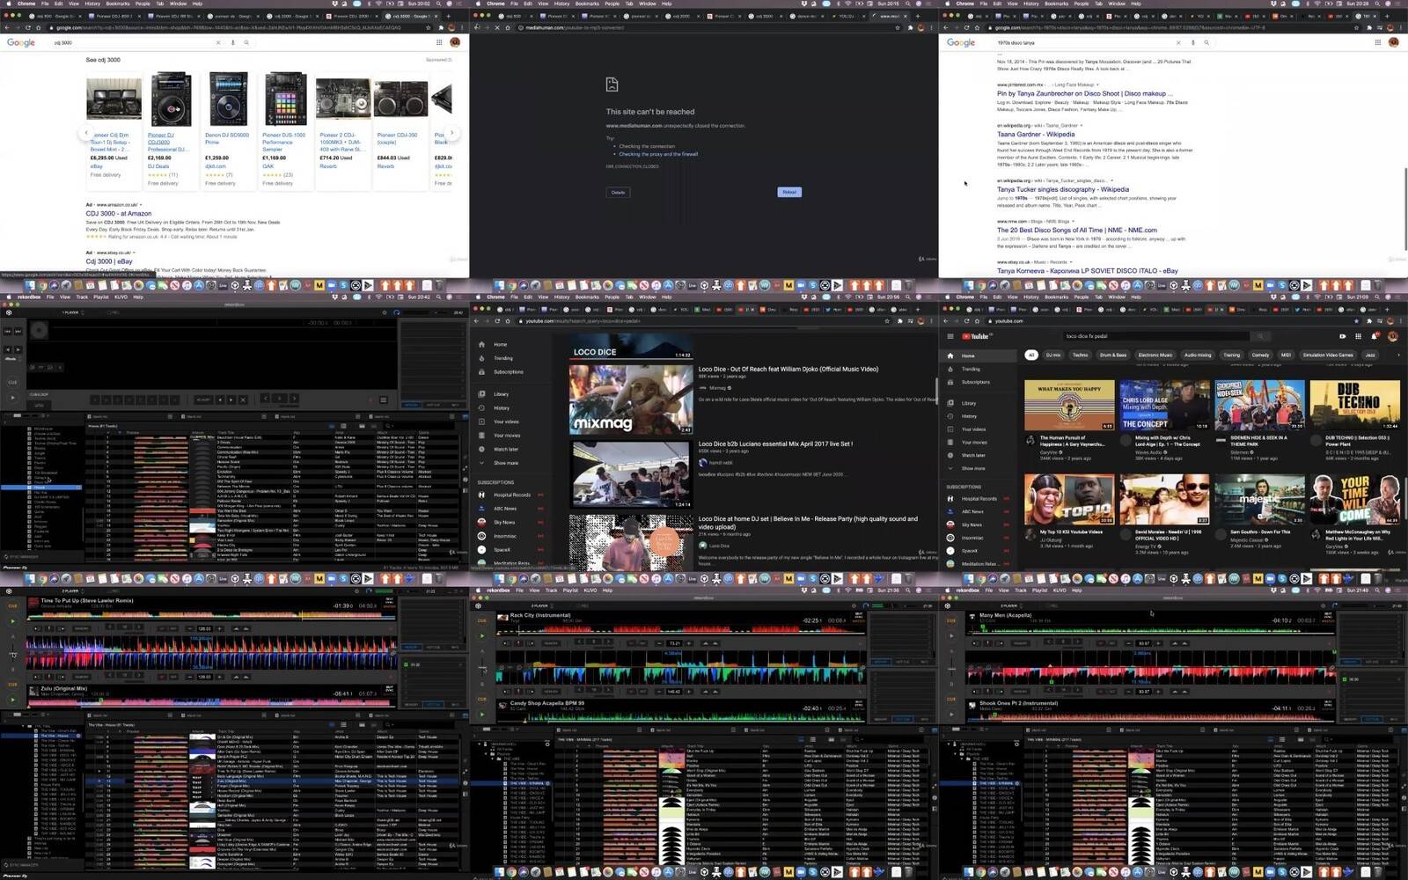Click YouTube search magnifier next to loco dice fx pedal
The width and height of the screenshot is (1408, 880).
(x=1260, y=336)
